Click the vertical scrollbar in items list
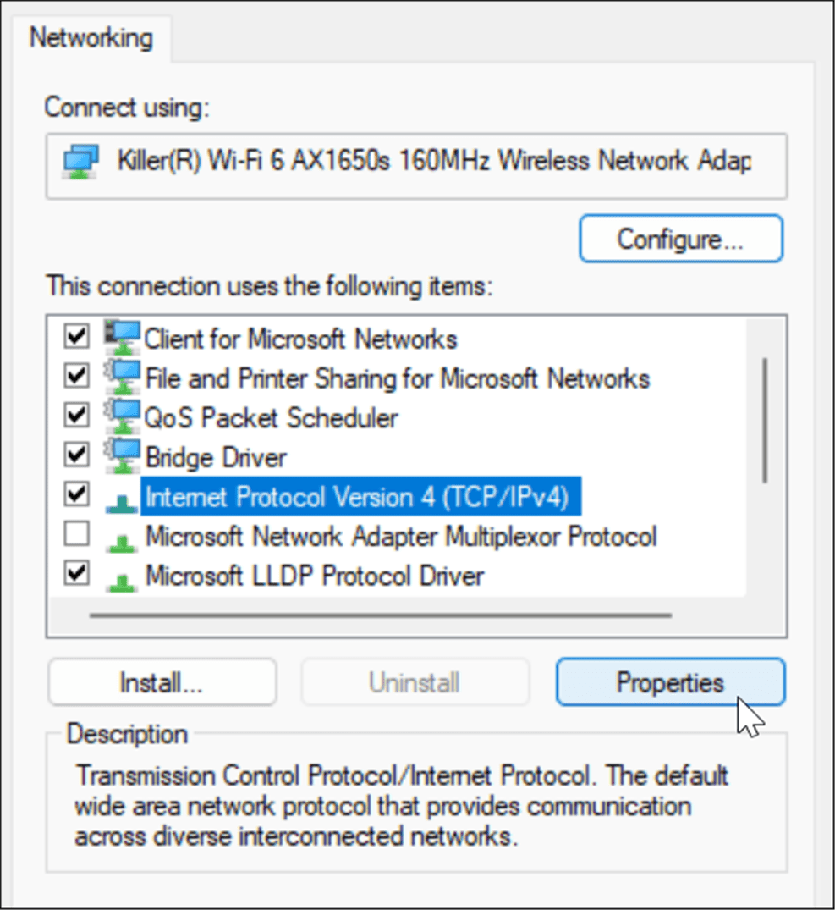Viewport: 835px width, 910px height. click(x=766, y=420)
